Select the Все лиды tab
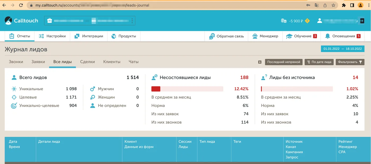371x164 pixels. [63, 62]
